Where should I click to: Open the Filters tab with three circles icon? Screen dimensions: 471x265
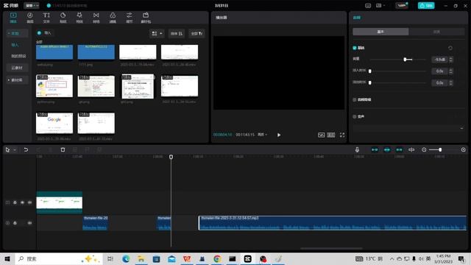113,18
